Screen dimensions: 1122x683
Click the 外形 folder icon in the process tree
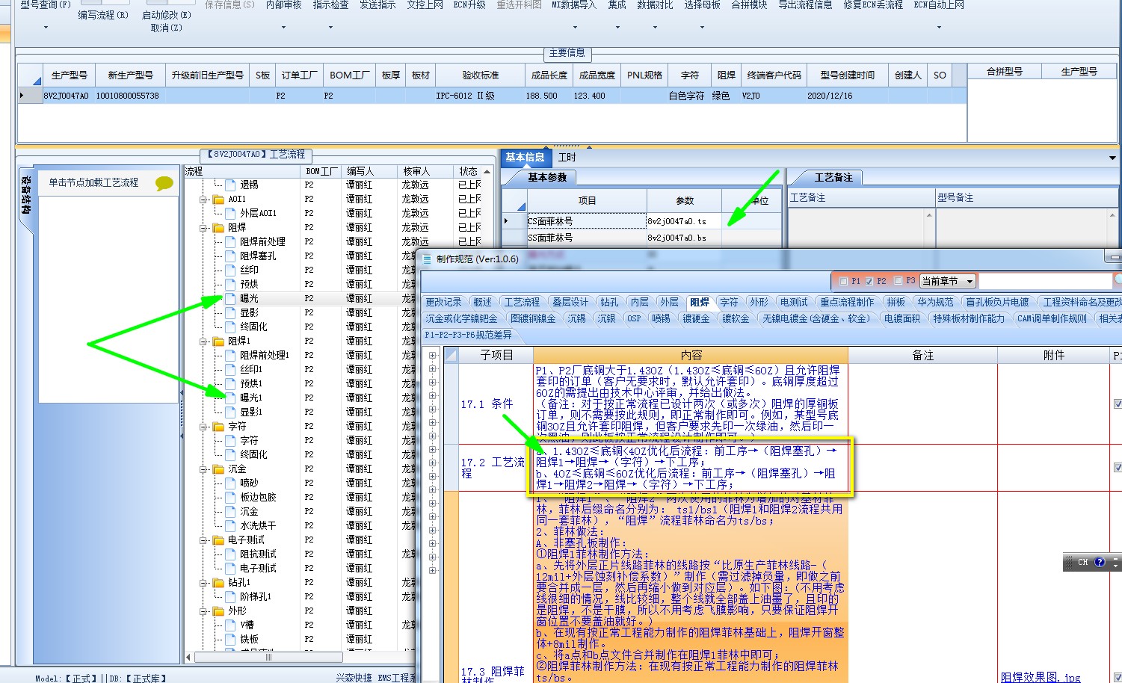click(218, 611)
